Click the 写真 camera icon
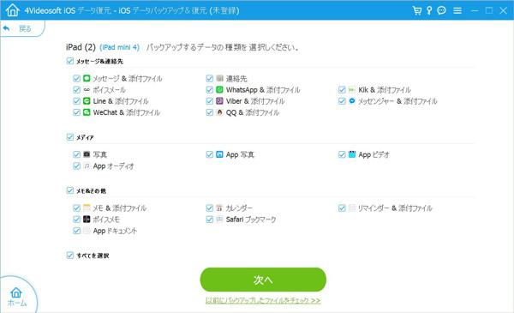 point(87,154)
